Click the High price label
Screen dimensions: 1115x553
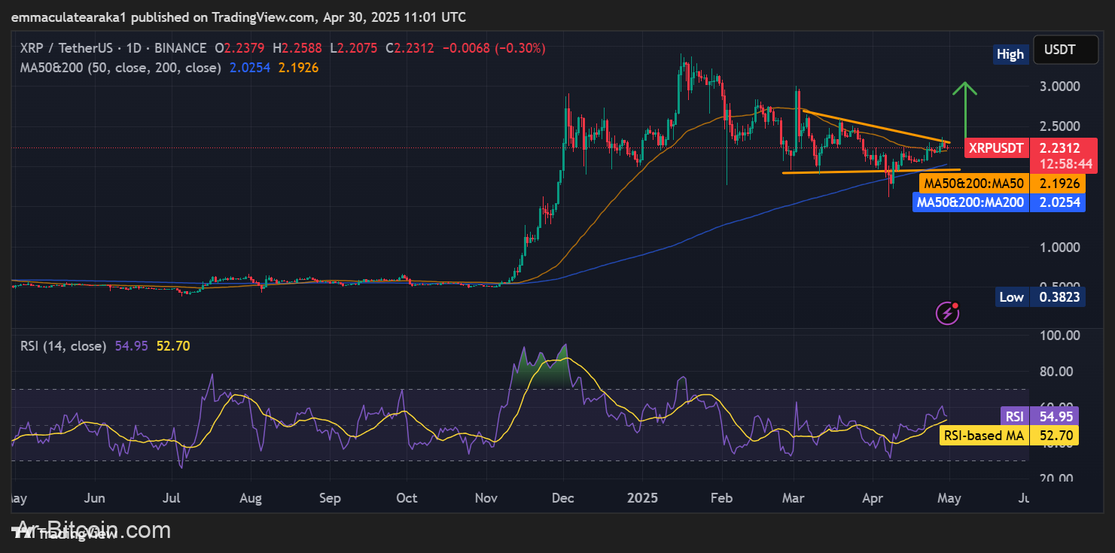pos(1010,53)
